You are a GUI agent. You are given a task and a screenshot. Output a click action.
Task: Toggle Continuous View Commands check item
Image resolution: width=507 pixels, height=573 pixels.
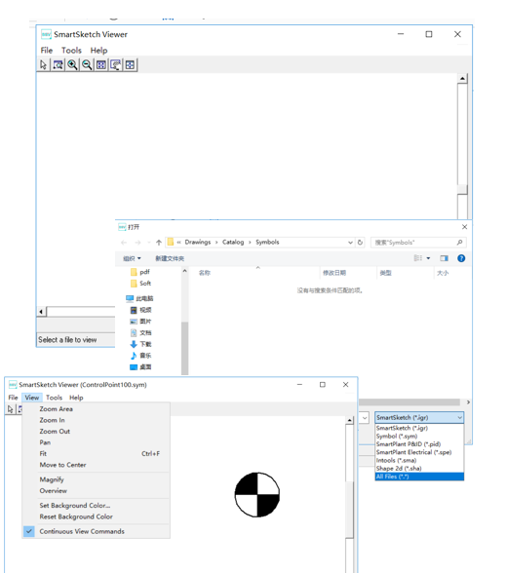pos(96,531)
